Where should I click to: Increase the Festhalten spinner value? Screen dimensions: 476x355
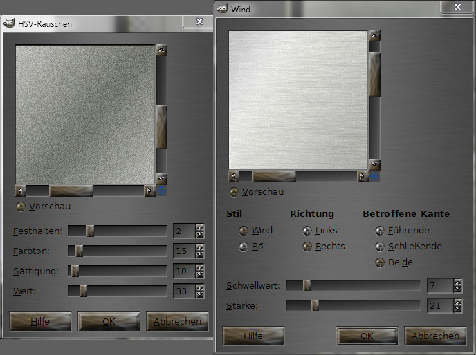pyautogui.click(x=200, y=228)
